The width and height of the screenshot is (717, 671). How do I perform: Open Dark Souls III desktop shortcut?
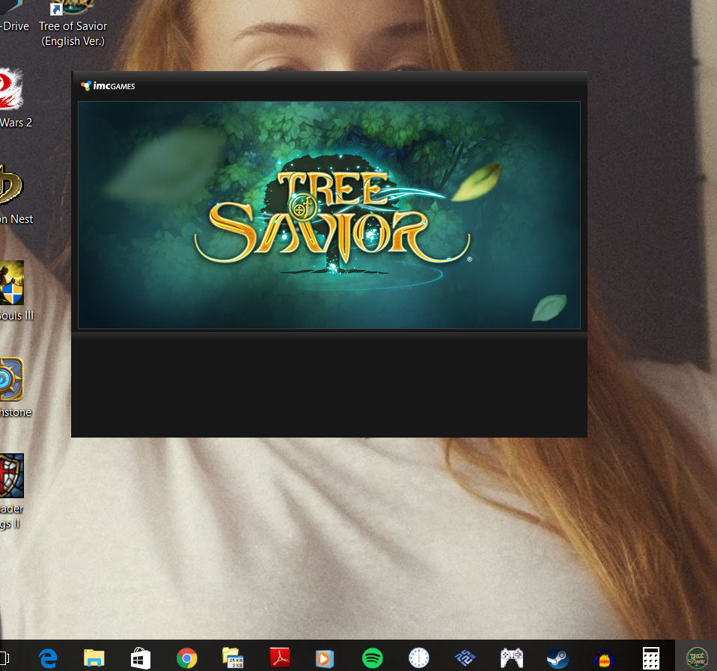12,284
